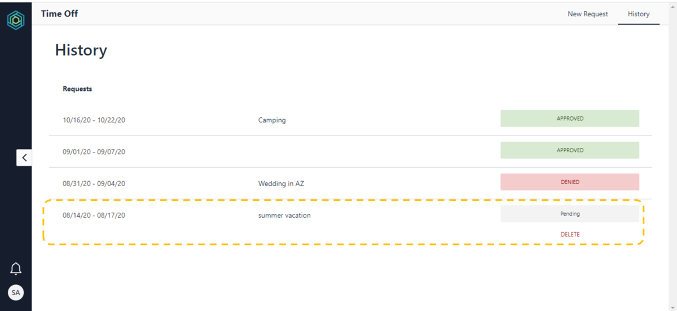Select the date range 10/16/20 - 10/22/20
The height and width of the screenshot is (311, 677).
pos(94,120)
